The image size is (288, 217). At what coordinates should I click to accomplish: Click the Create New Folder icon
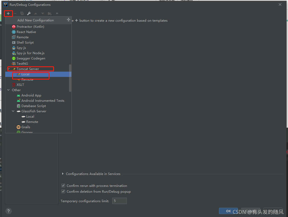(x=49, y=13)
